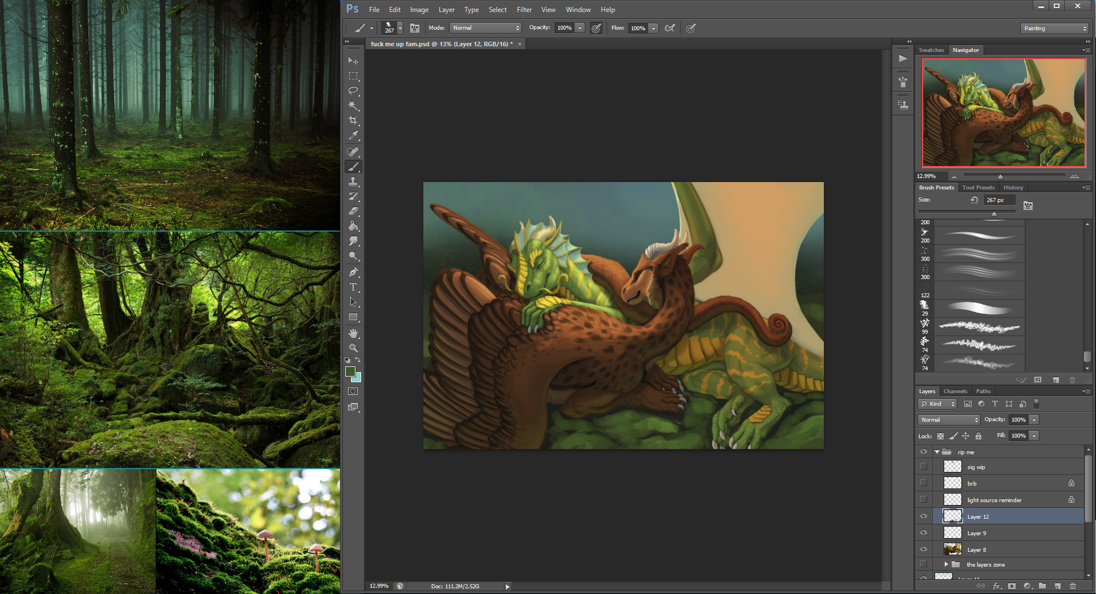Show the sig wip layer

click(924, 467)
